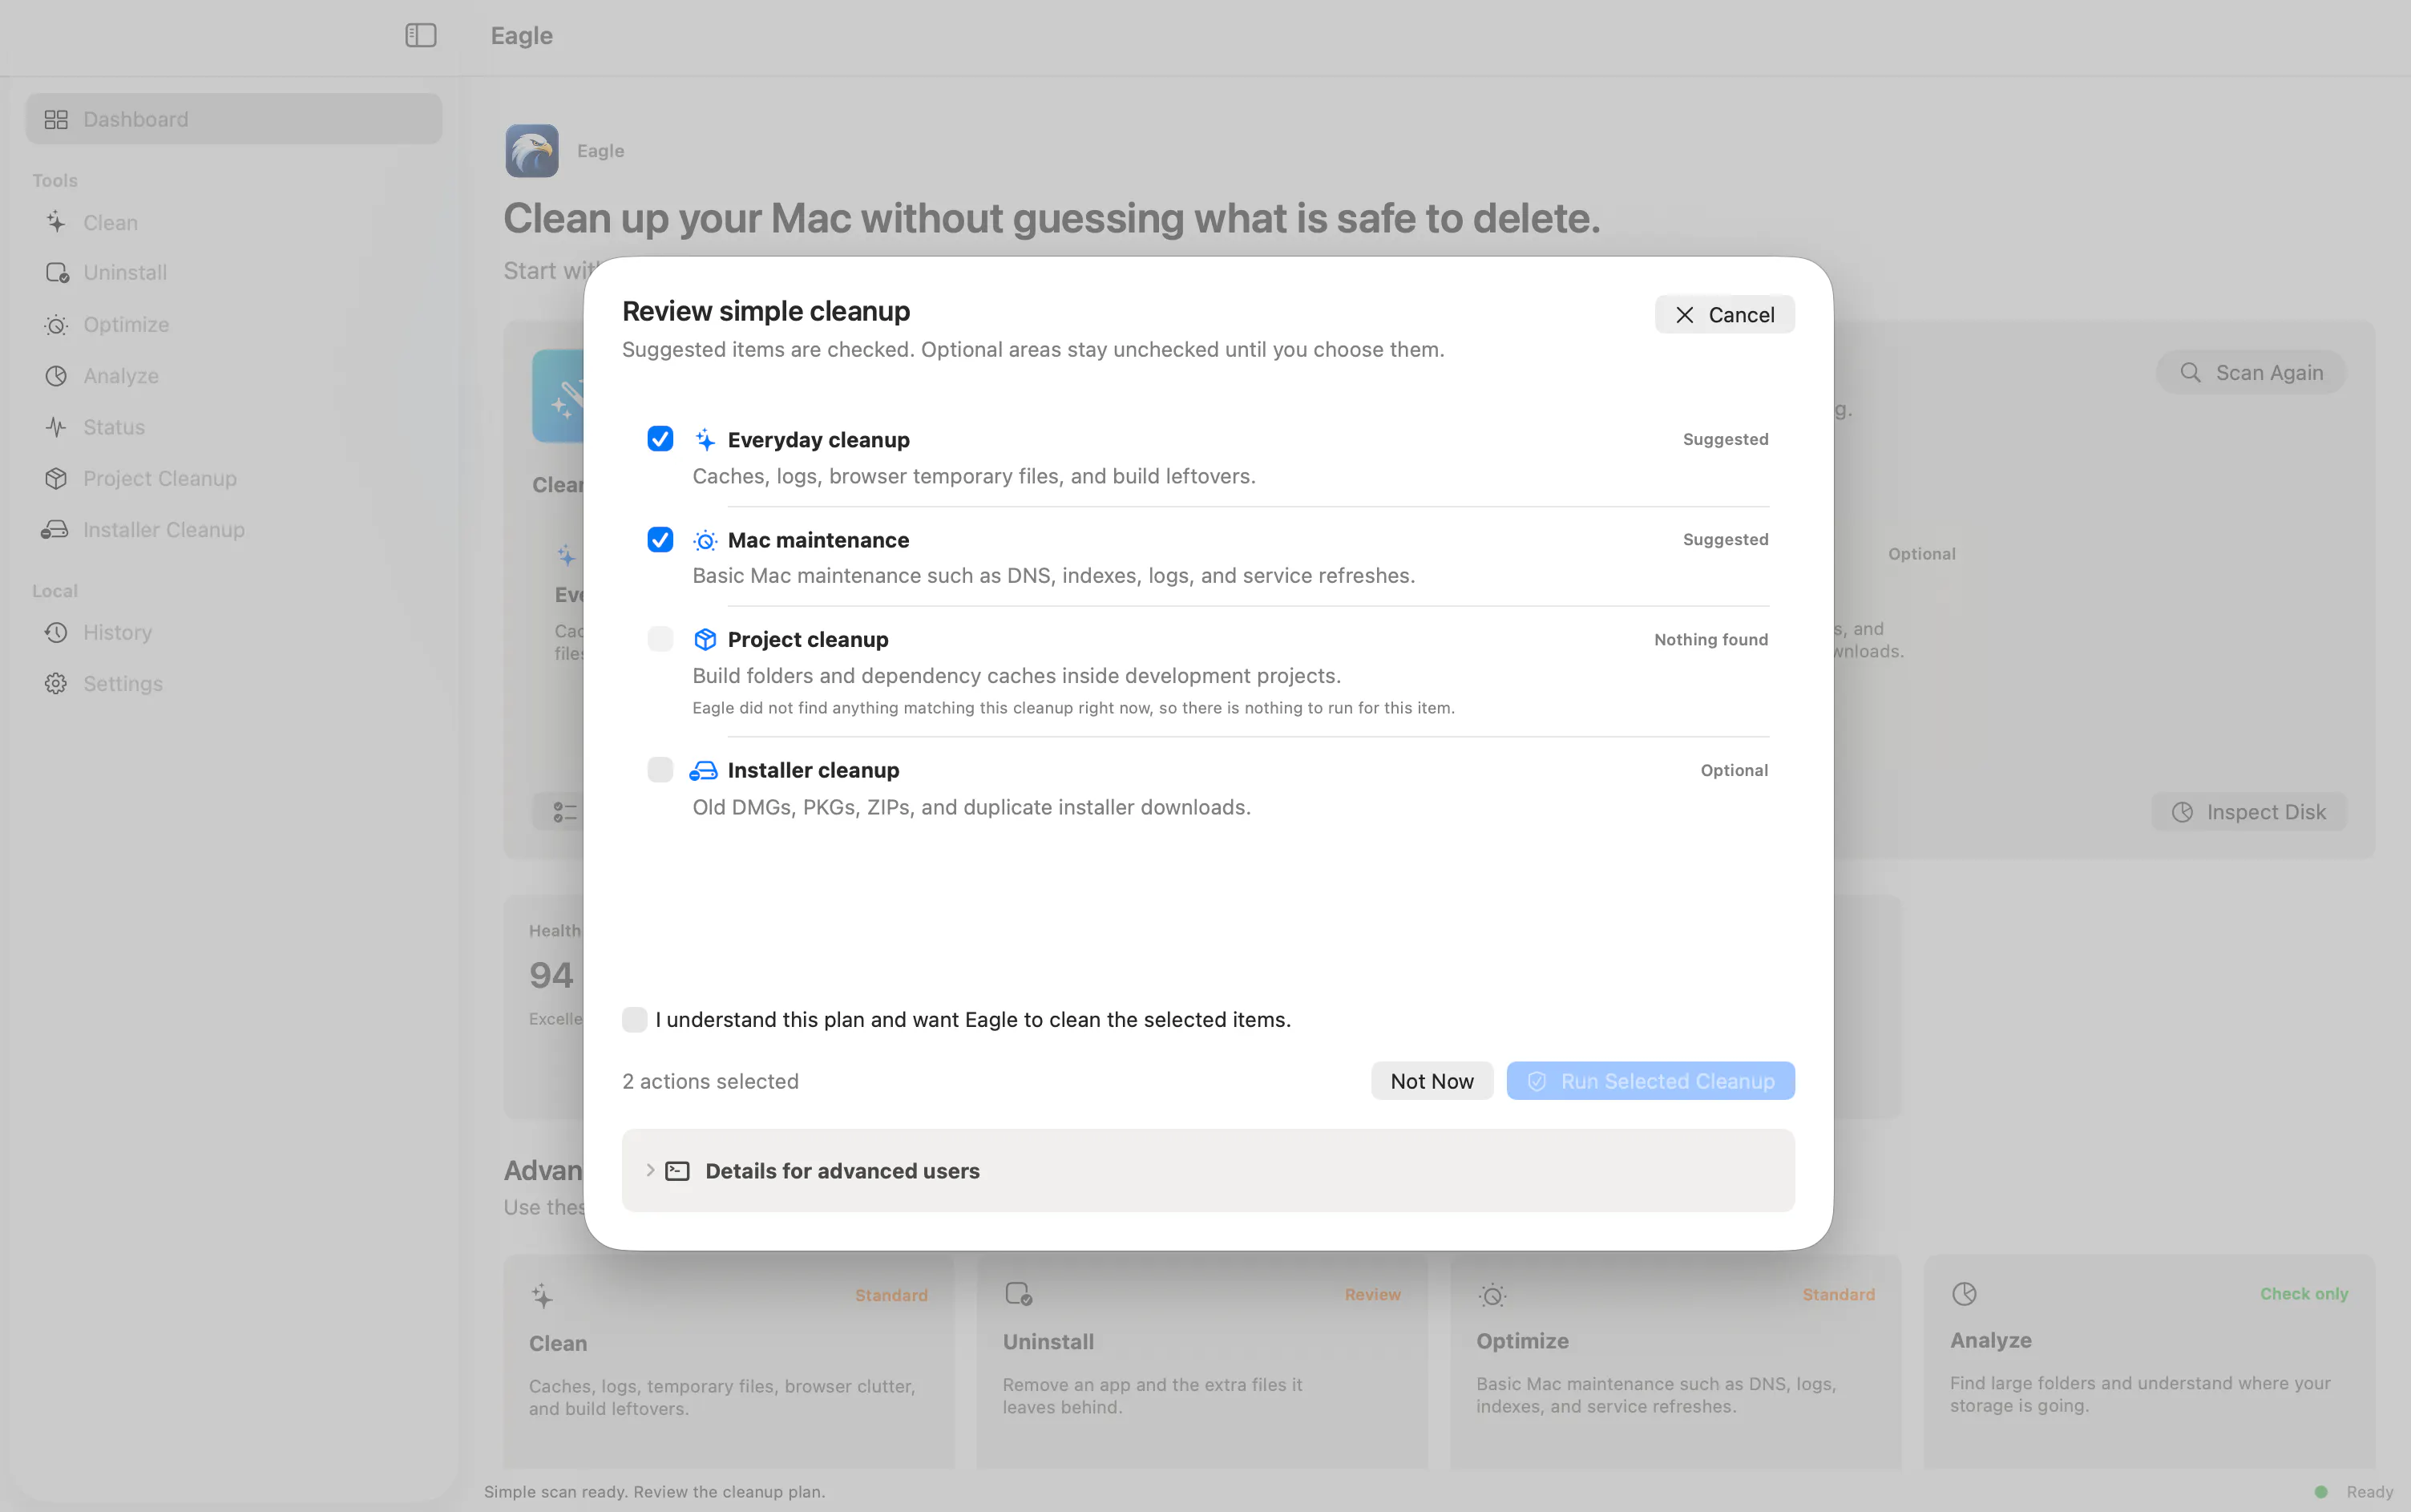Screen dimensions: 2411x1512
Task: Open the Optimize card
Action: pyautogui.click(x=1675, y=1362)
